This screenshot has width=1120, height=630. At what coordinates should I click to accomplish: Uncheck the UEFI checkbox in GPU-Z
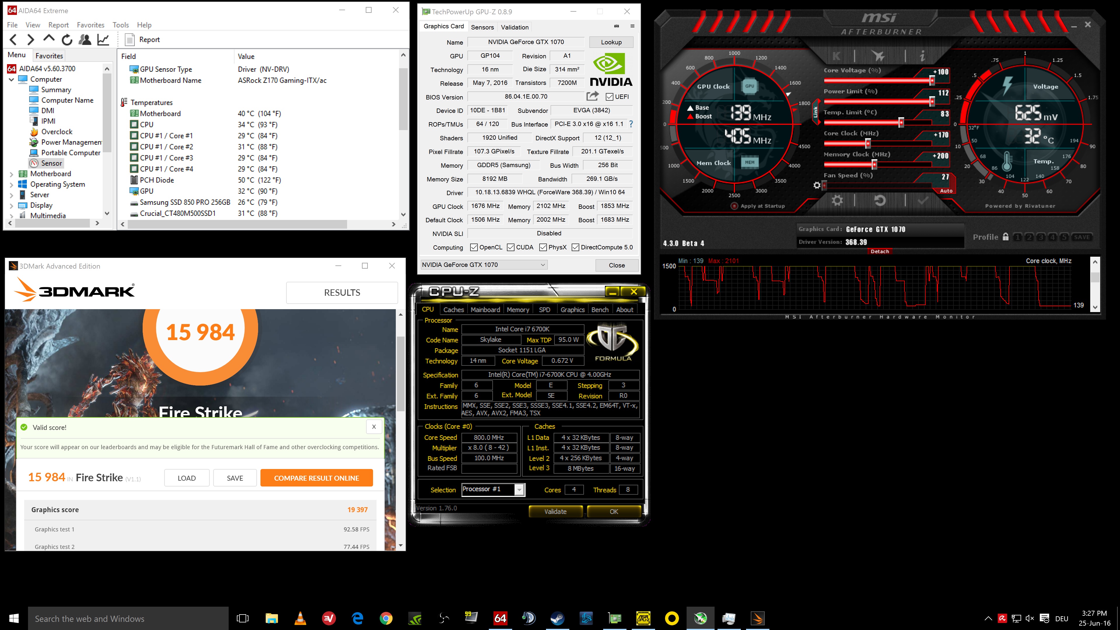pos(610,97)
